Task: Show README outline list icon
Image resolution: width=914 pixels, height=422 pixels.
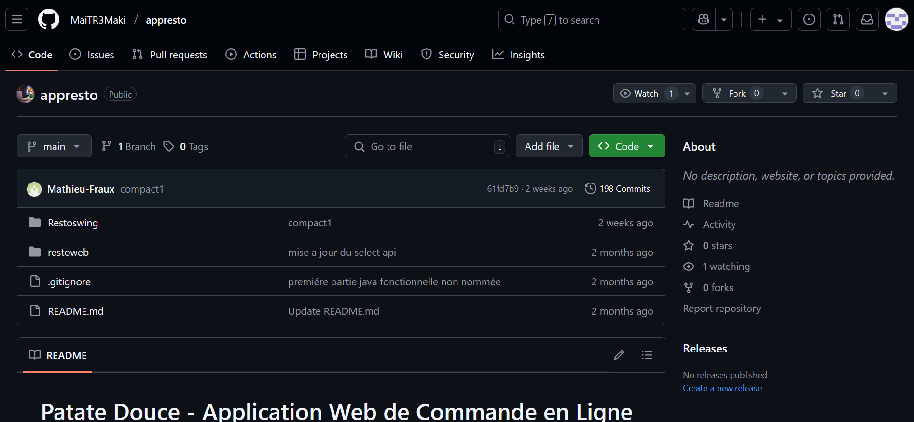Action: 647,355
